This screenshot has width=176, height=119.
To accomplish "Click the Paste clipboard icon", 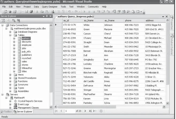I will coord(47,11).
